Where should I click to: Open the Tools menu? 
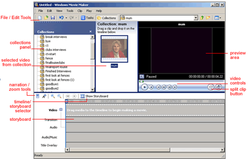(70, 11)
